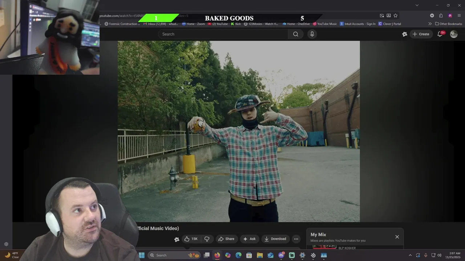This screenshot has width=465, height=261.
Task: Show hidden system tray icons
Action: [x=410, y=255]
